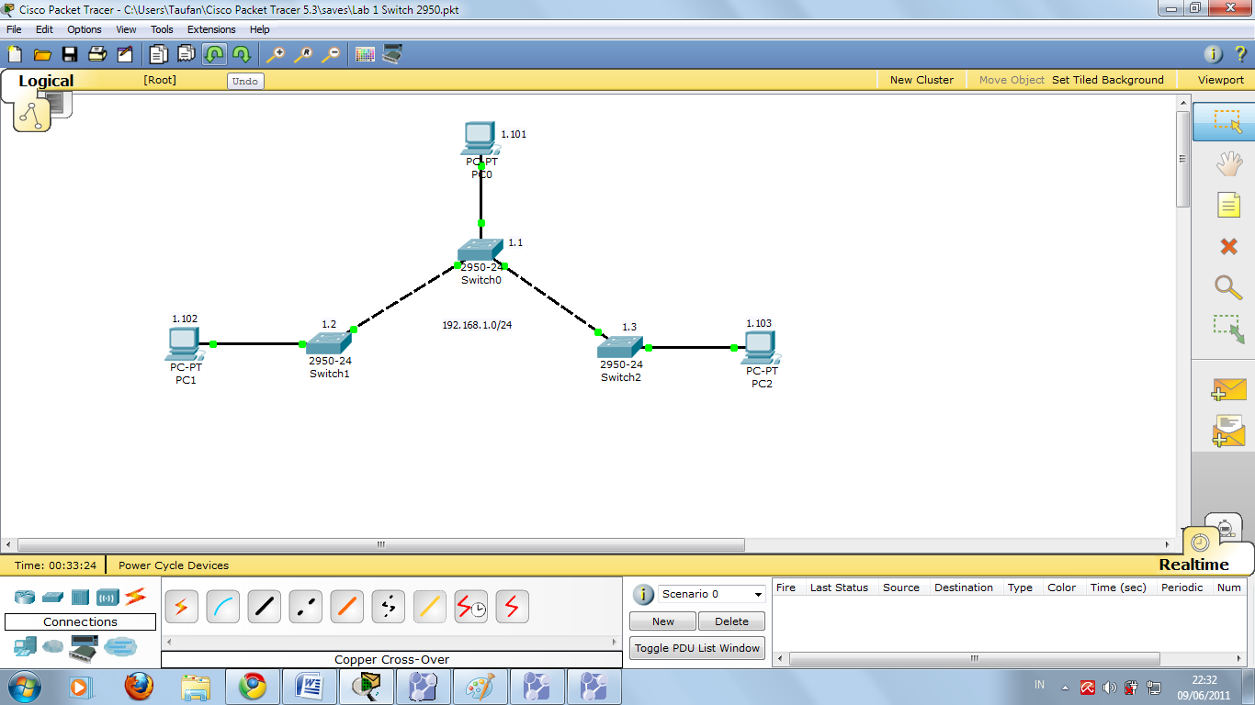Image resolution: width=1255 pixels, height=705 pixels.
Task: Select the Wireless Devices category
Action: [107, 598]
